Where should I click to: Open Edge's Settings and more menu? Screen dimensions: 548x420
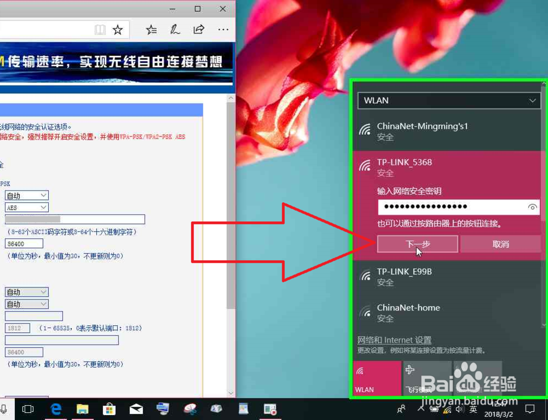223,30
